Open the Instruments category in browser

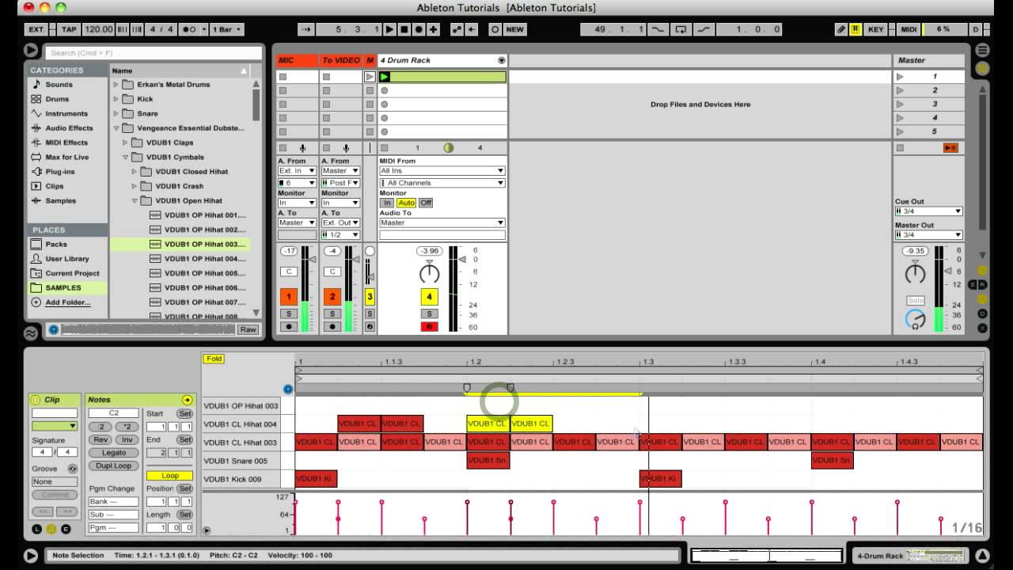tap(66, 113)
